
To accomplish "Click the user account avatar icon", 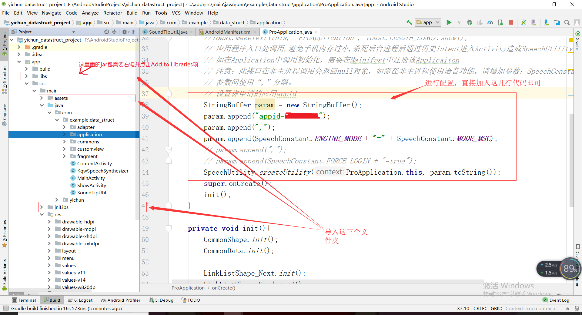I will point(577,22).
